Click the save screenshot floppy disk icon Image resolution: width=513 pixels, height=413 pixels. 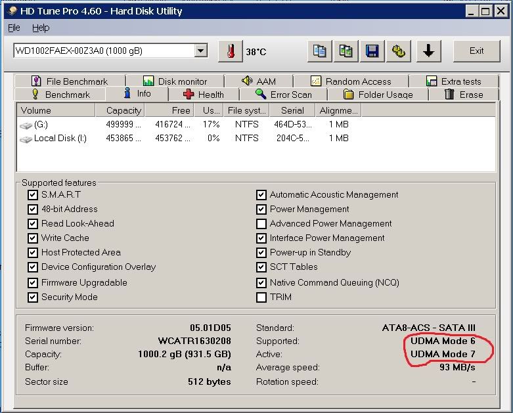tap(372, 51)
